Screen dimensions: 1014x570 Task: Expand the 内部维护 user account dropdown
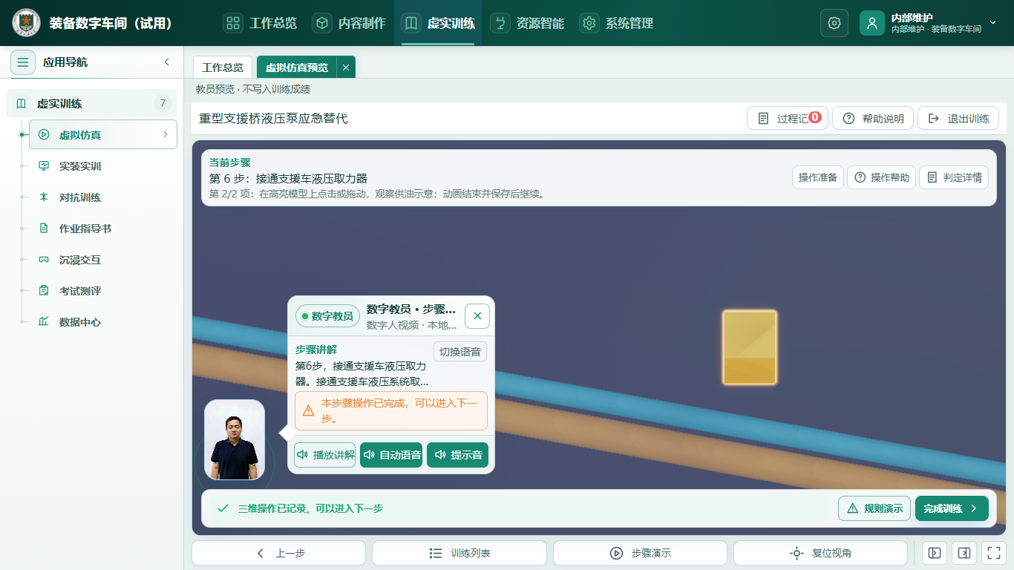(x=993, y=23)
